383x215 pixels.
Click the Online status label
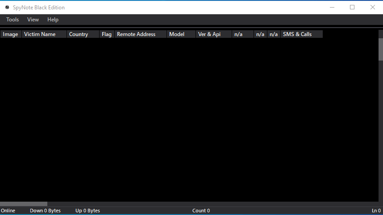point(8,211)
